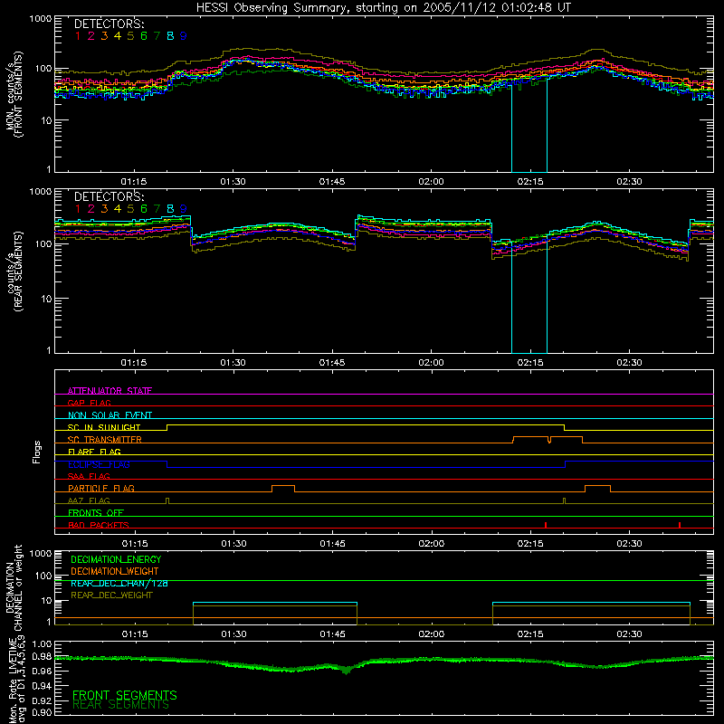Click the REAR_DEC_WEIGHT legend label
Screen dimensions: 724x724
point(111,595)
